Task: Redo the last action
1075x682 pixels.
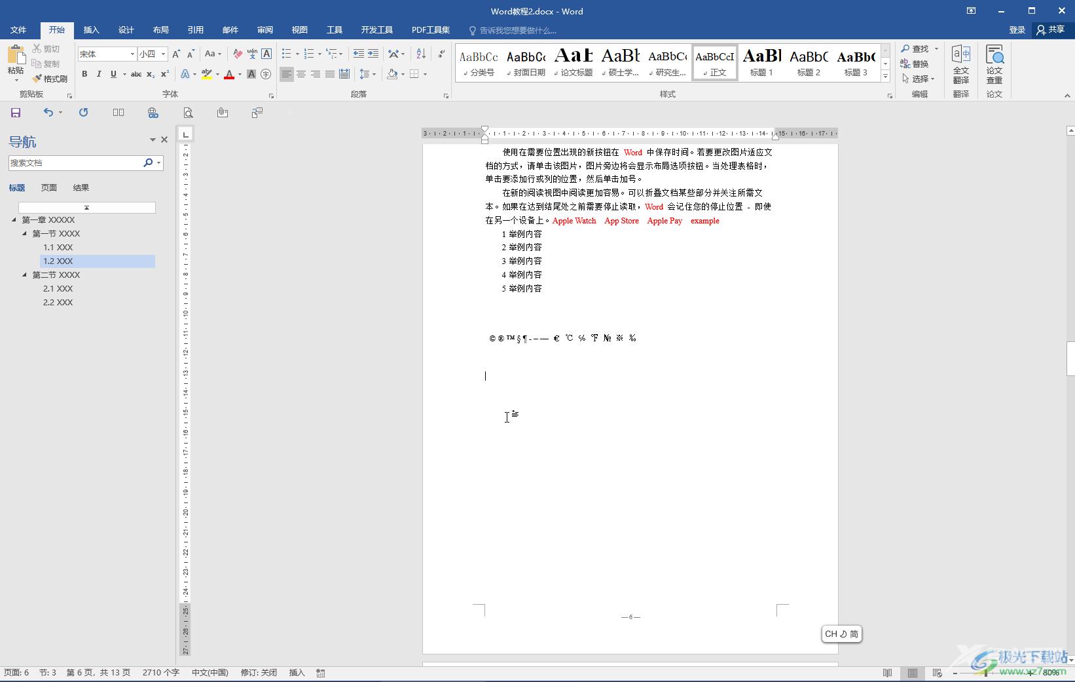Action: 84,113
